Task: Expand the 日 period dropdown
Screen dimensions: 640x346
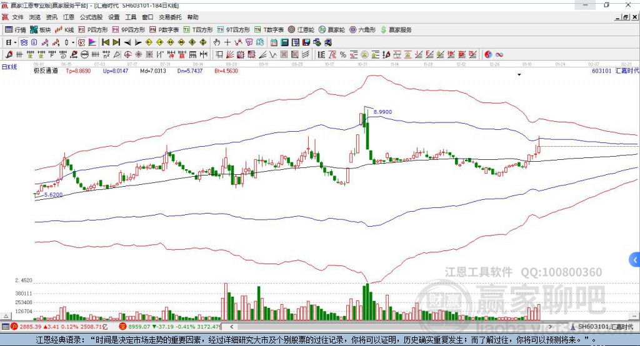Action: click(15, 42)
